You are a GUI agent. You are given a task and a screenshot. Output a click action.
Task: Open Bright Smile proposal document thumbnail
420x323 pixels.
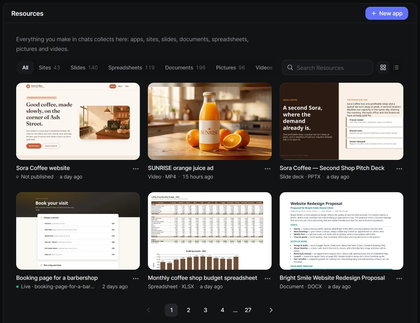click(x=341, y=231)
